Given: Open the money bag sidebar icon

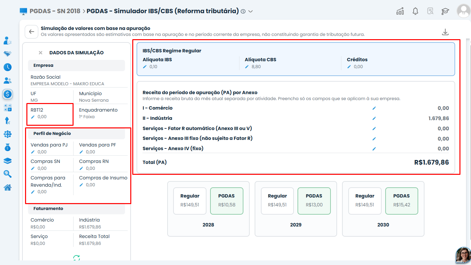Looking at the screenshot, I should (8, 147).
